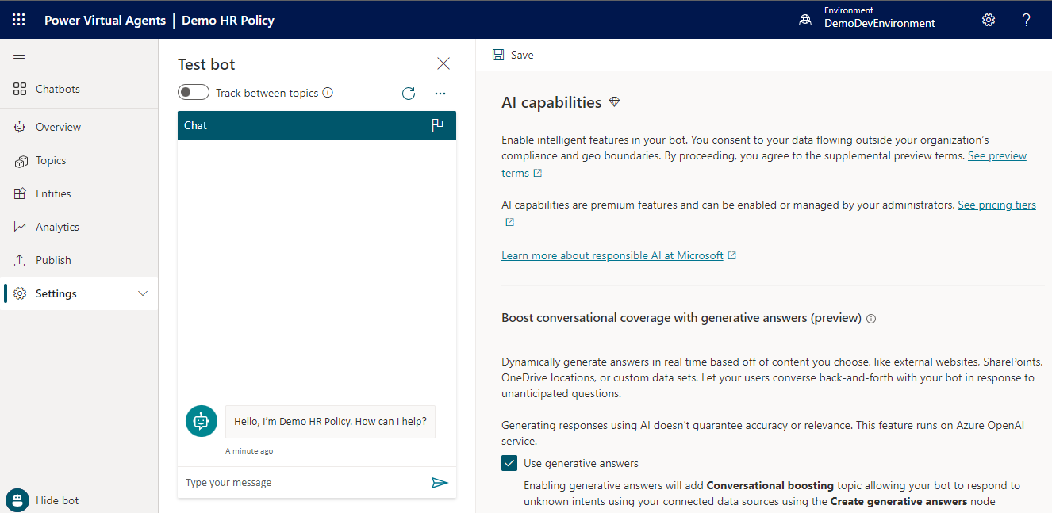Refresh the Test bot conversation

[408, 93]
